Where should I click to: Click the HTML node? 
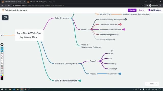(111, 54)
